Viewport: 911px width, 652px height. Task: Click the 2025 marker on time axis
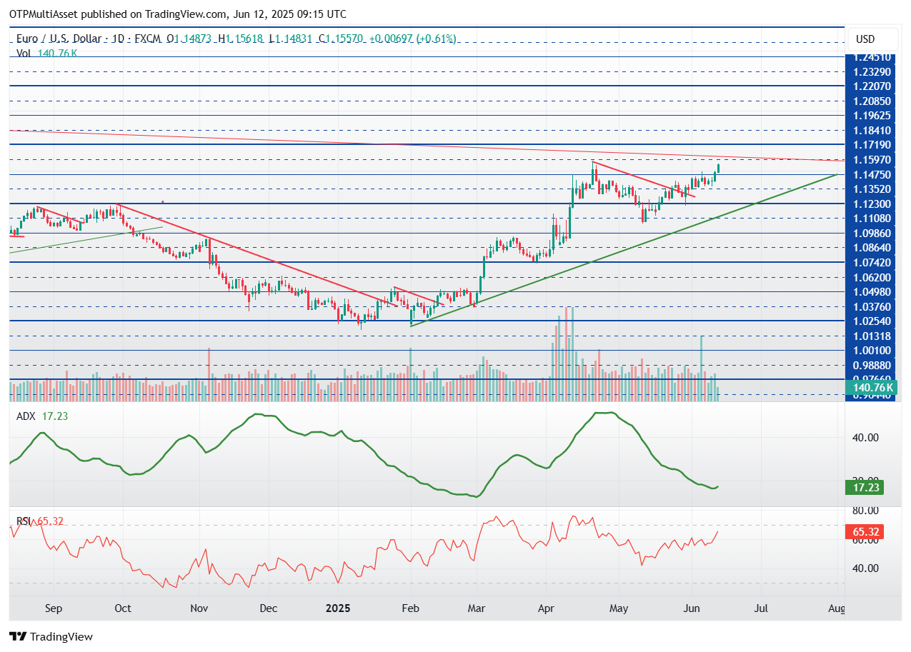pyautogui.click(x=339, y=609)
